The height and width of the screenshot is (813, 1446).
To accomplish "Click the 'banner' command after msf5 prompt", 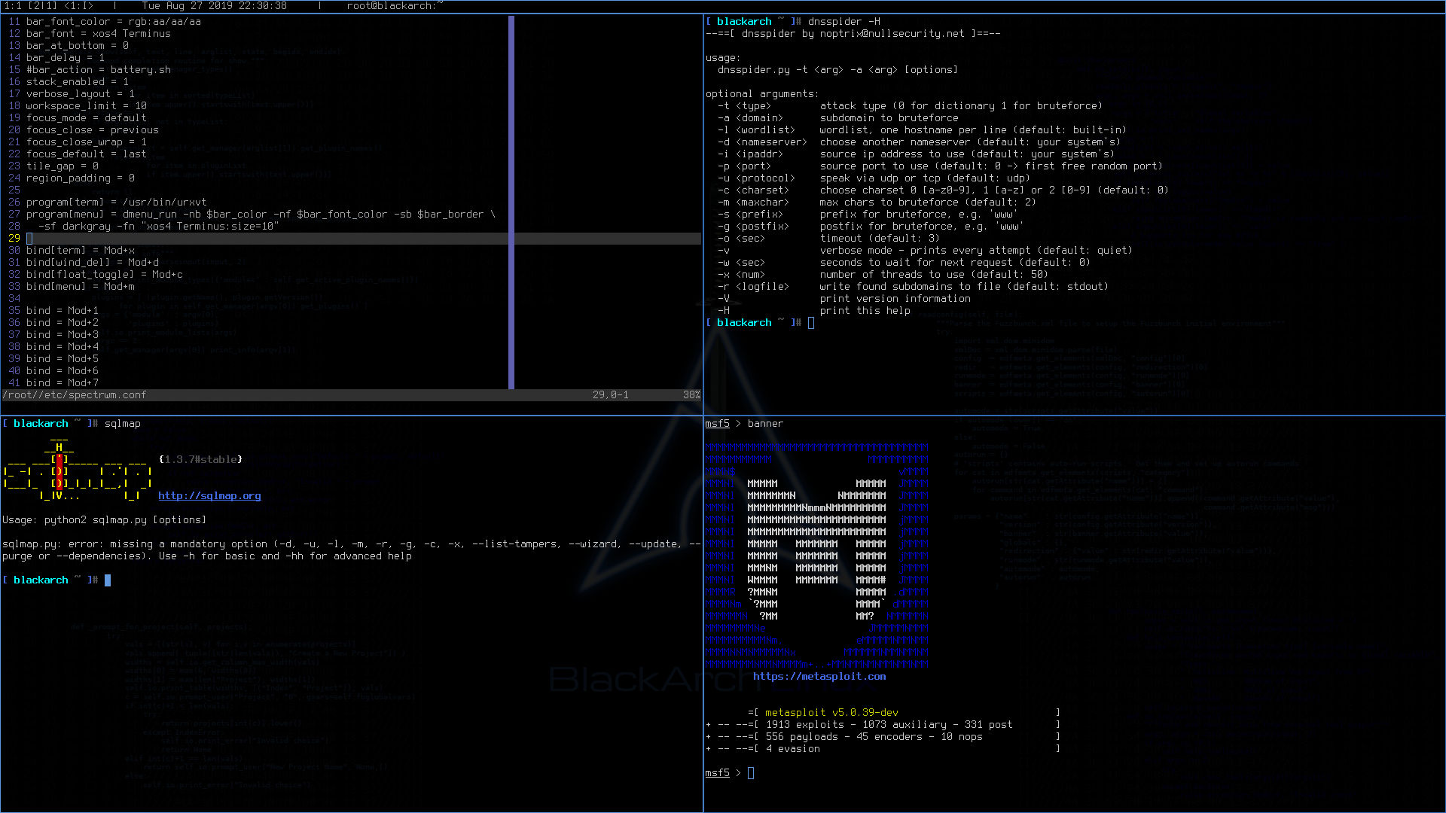I will tap(765, 424).
